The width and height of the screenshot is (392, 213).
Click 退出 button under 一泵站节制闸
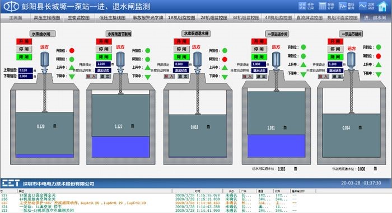(x=338, y=77)
